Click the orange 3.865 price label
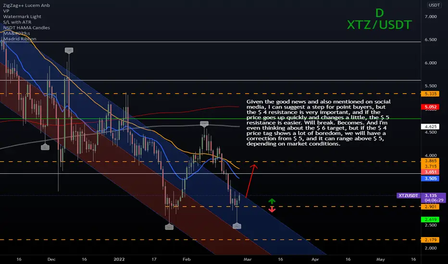 (430, 161)
